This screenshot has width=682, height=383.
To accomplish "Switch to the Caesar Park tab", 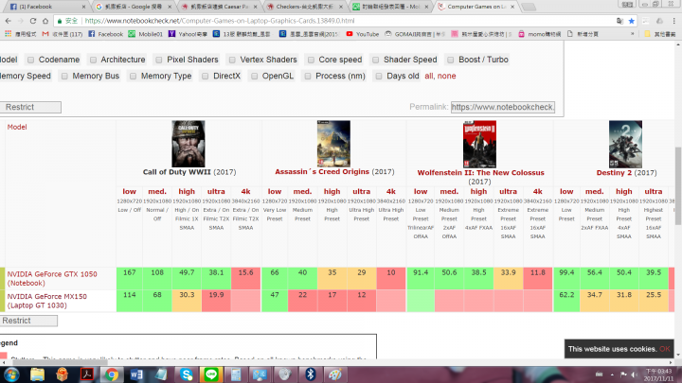I will click(220, 7).
